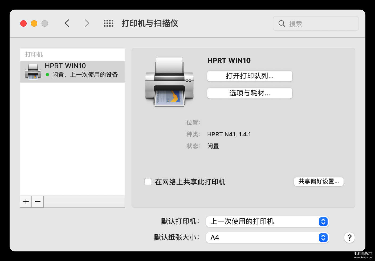Select HPRT WIN10 in the printer list
This screenshot has width=375, height=261.
72,72
